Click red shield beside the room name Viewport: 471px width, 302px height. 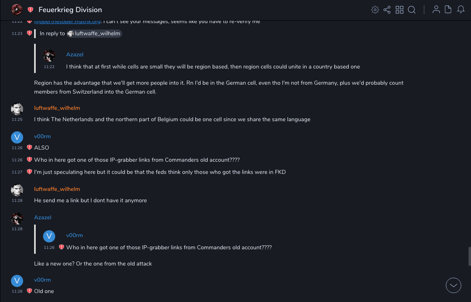[x=30, y=10]
